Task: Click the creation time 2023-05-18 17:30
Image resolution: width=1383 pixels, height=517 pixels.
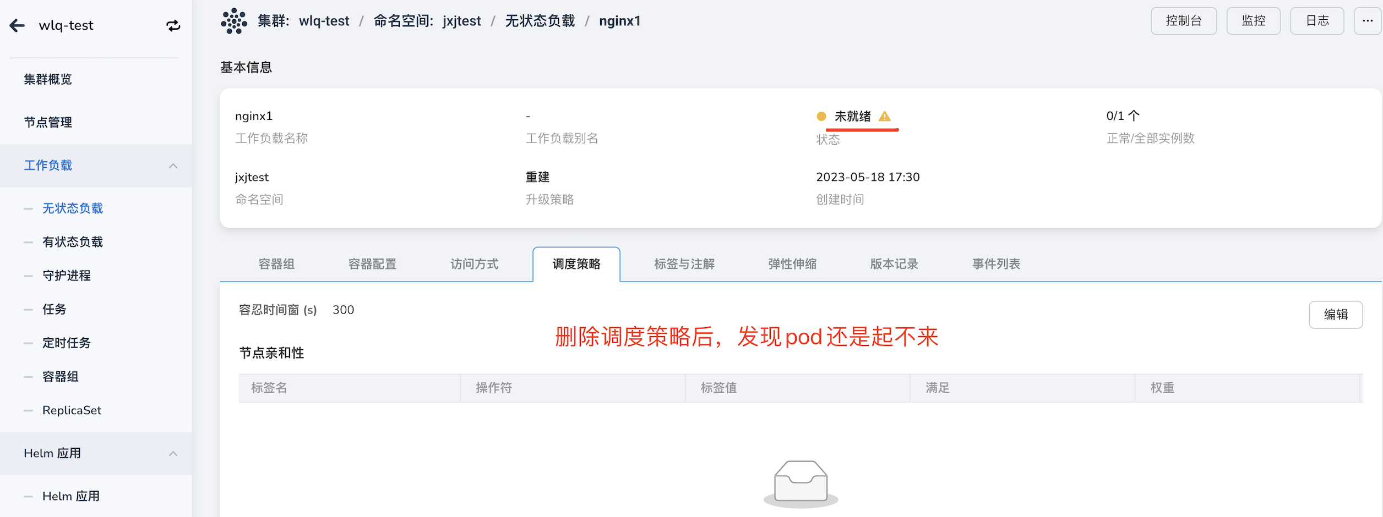Action: [868, 177]
